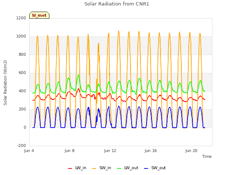Click the Jun 12 x-axis tick label
The image size is (234, 175).
pyautogui.click(x=110, y=151)
